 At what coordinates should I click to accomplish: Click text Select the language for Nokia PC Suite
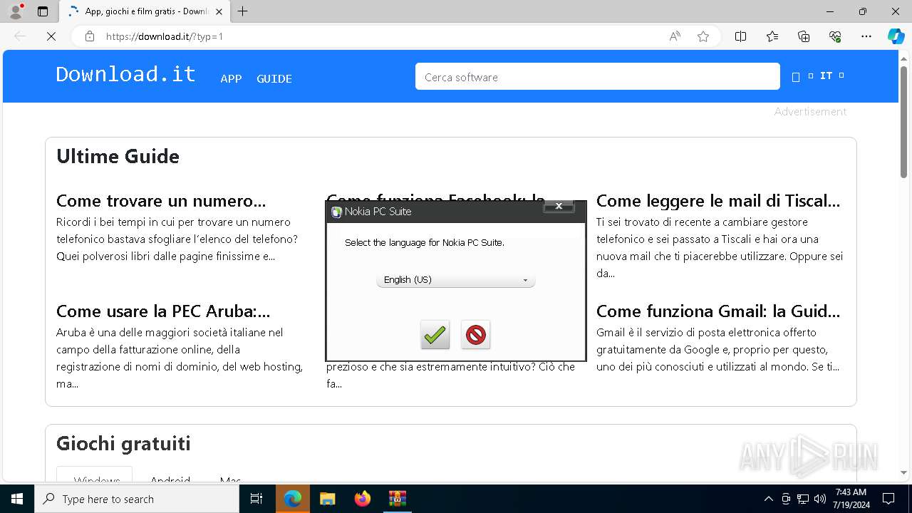425,243
